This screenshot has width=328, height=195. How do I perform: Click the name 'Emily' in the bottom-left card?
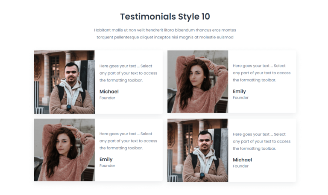click(106, 160)
